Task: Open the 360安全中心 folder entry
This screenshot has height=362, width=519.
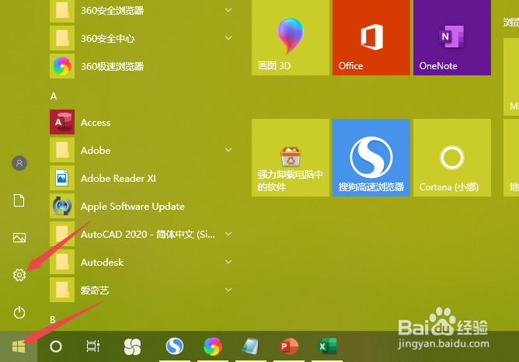Action: 142,38
